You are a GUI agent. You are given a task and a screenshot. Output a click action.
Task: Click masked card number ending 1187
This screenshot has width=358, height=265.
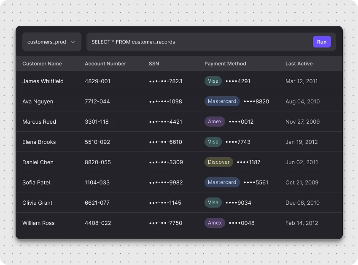[249, 162]
